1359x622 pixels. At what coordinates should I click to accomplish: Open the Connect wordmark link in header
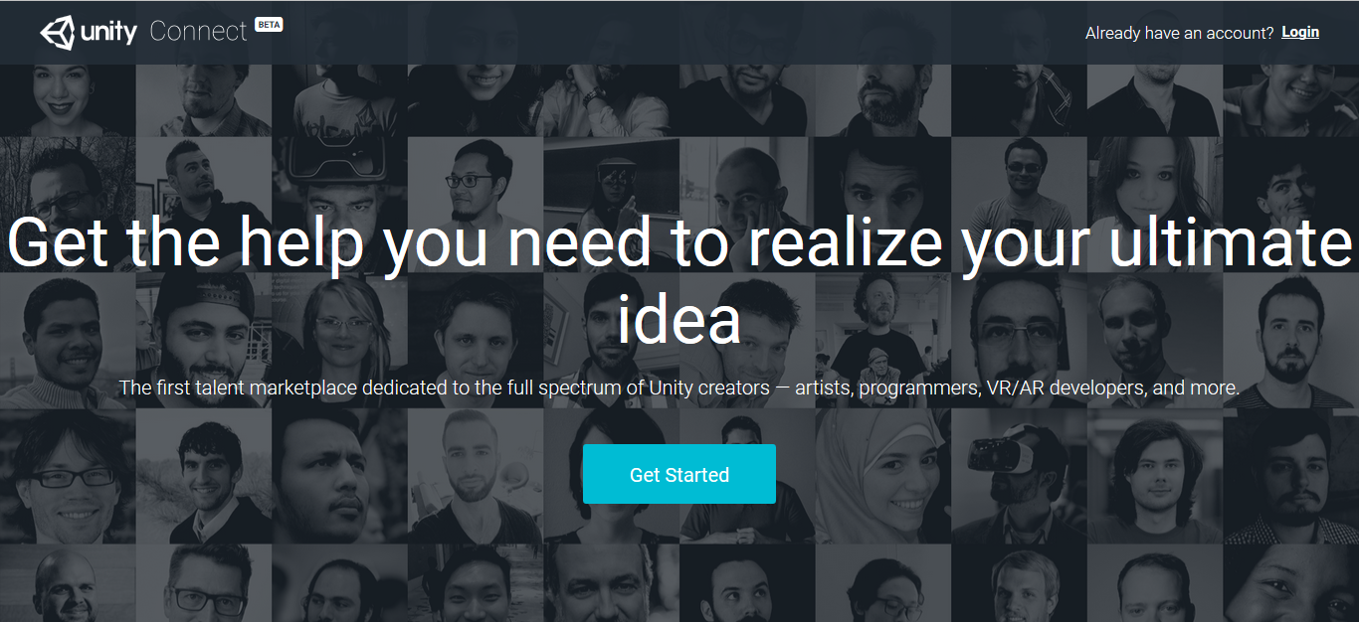coord(198,32)
